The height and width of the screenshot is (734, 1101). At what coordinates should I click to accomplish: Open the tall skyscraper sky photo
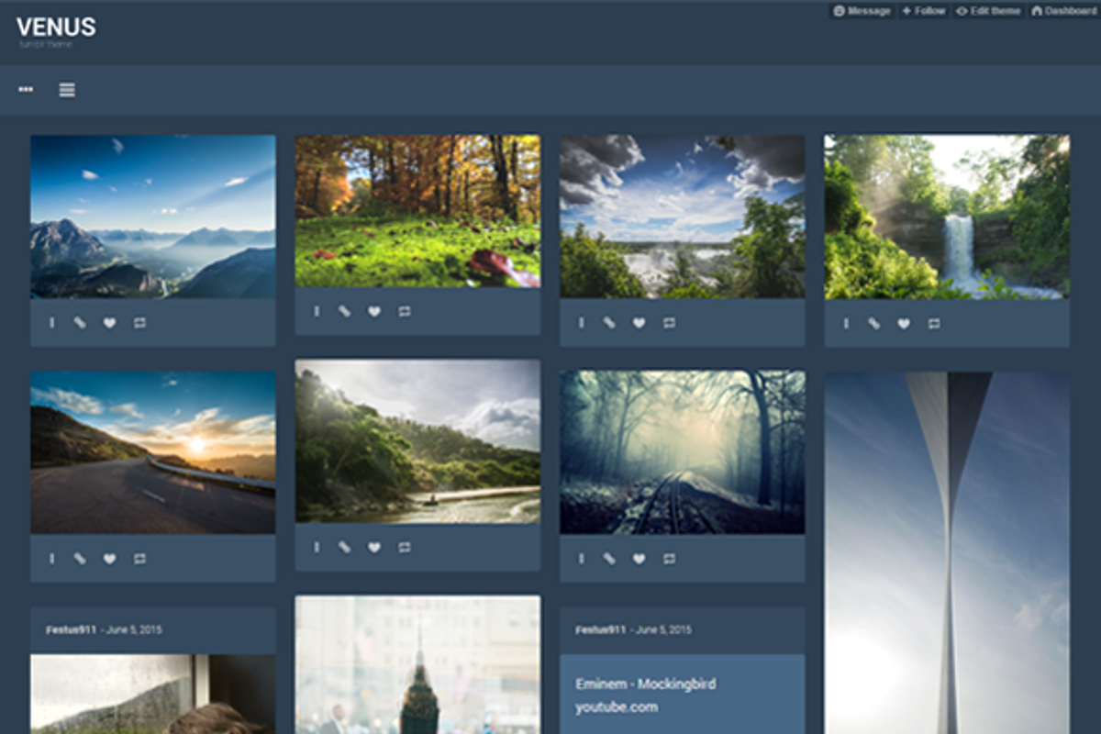[x=946, y=550]
